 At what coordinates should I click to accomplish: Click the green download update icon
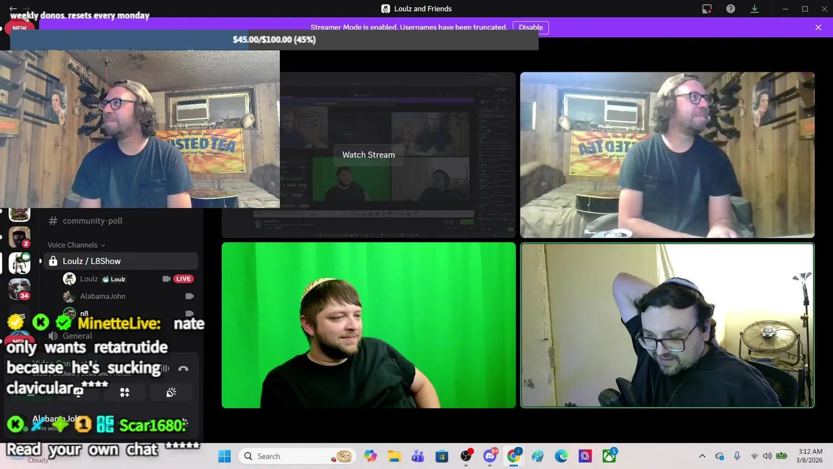click(x=754, y=8)
